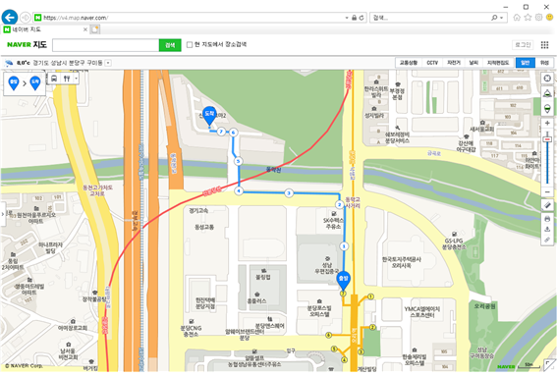Click the browser forward arrow
Viewport: 557px width, 376px height.
coord(26,18)
